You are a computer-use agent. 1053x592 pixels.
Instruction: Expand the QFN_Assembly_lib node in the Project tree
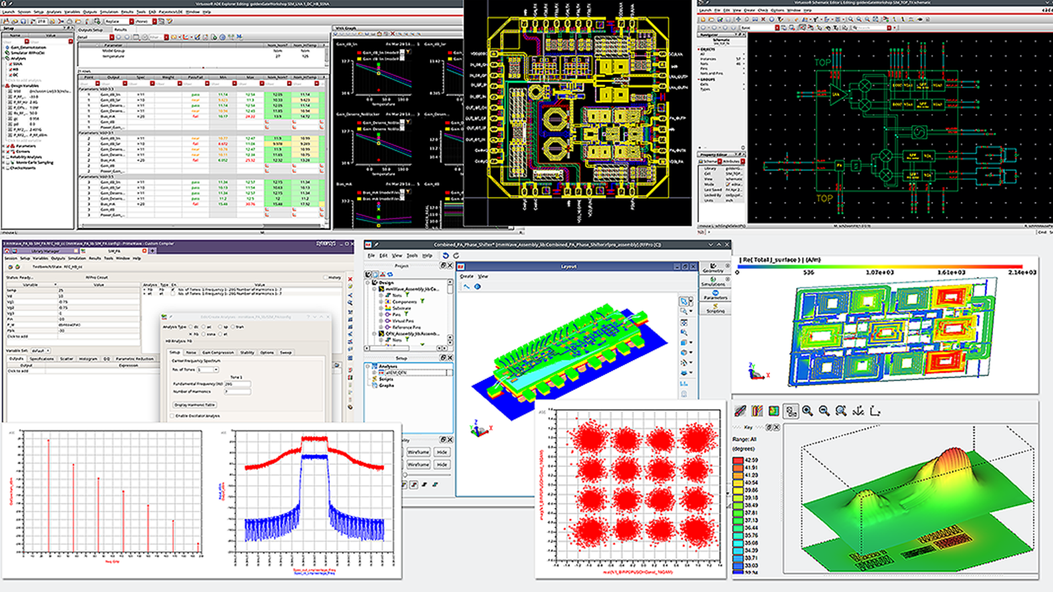point(373,335)
